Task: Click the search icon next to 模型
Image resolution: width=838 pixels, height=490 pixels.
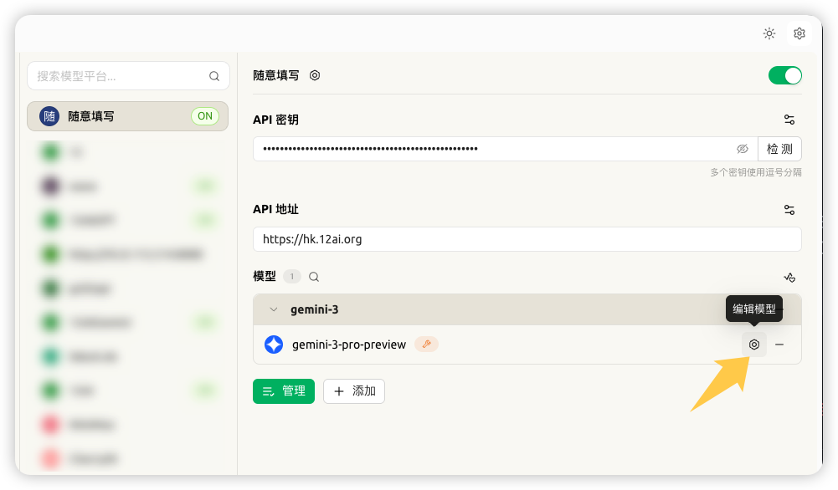Action: pos(314,277)
